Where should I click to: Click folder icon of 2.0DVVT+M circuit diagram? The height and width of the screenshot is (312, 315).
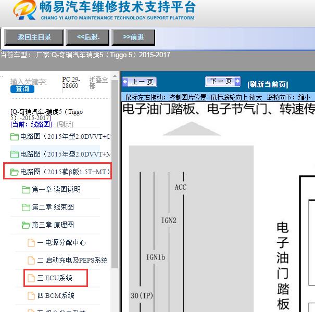click(15, 154)
